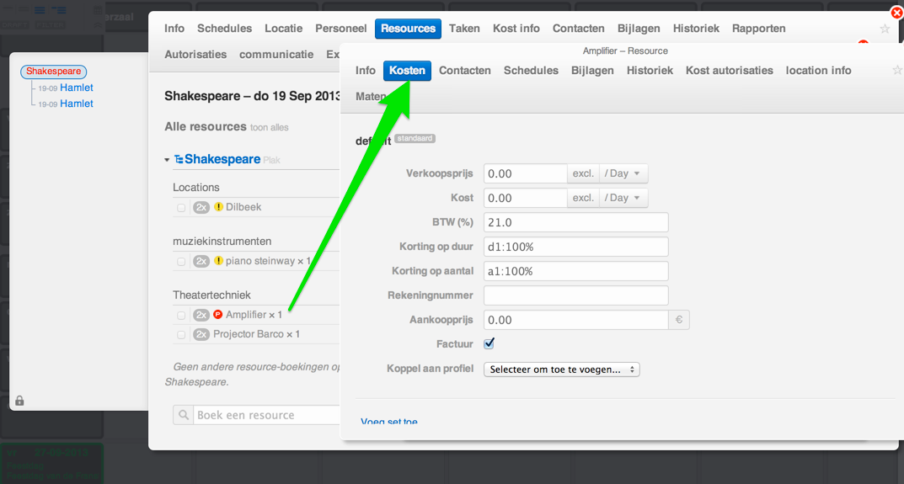Switch to the Contacten tab in Amplifier panel
Image resolution: width=904 pixels, height=484 pixels.
point(464,71)
